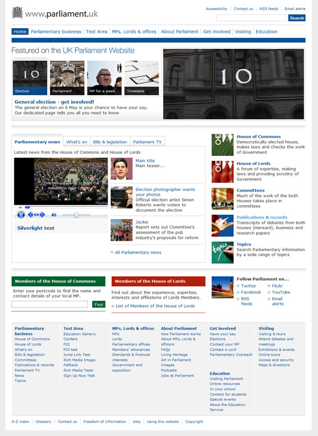Open the Election photographer news thumbnail
Viewport: 318px width, 436px height.
[x=121, y=197]
